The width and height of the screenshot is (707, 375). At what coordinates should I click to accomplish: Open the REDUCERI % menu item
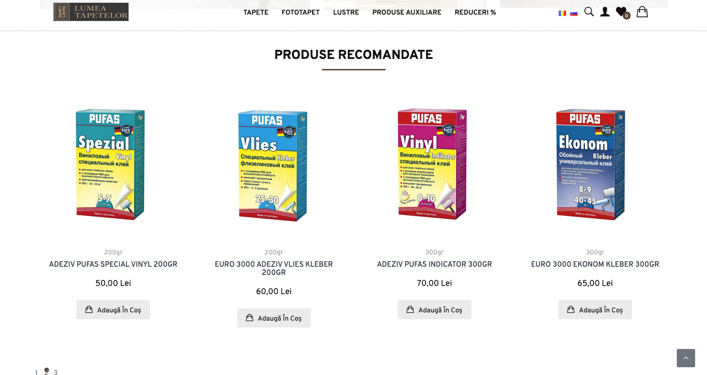475,12
